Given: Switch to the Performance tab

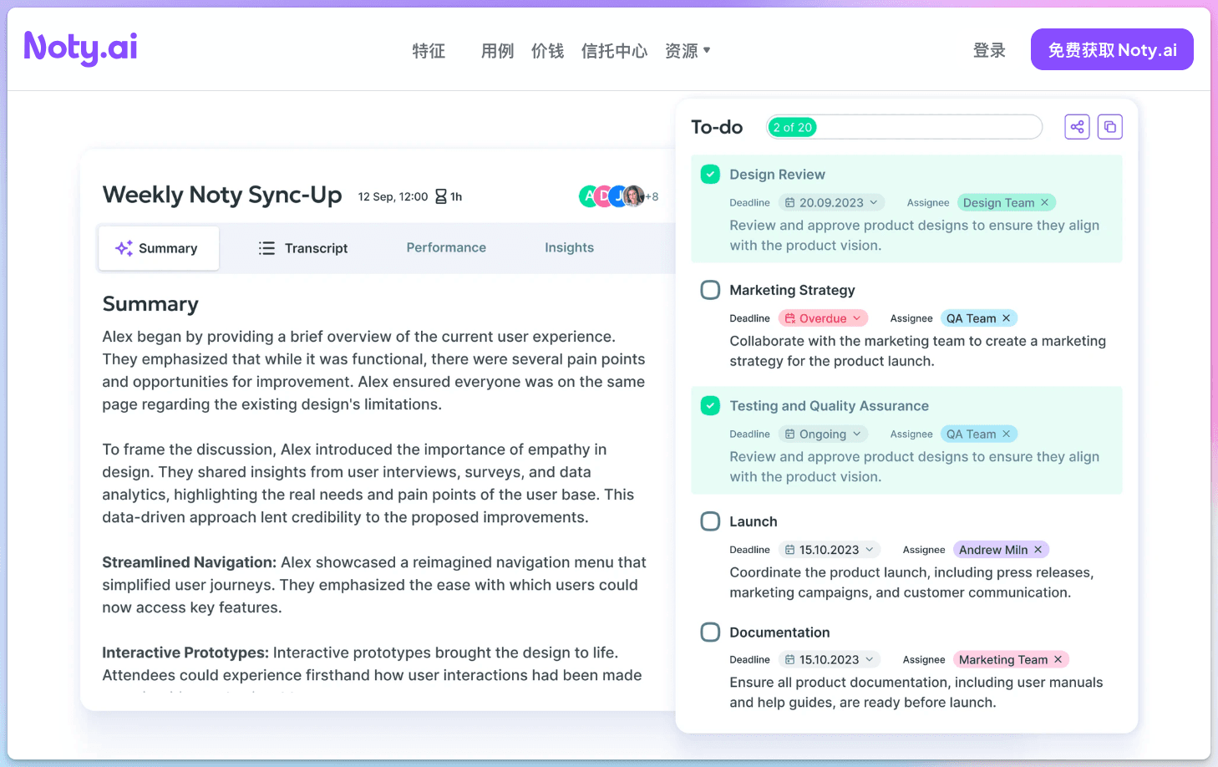Looking at the screenshot, I should [446, 247].
